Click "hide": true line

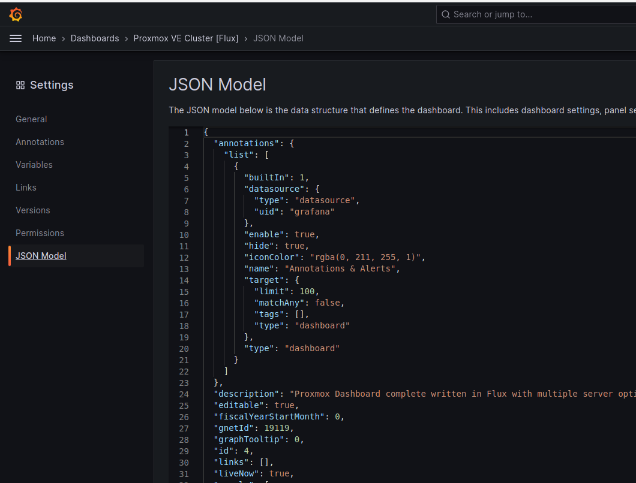276,246
